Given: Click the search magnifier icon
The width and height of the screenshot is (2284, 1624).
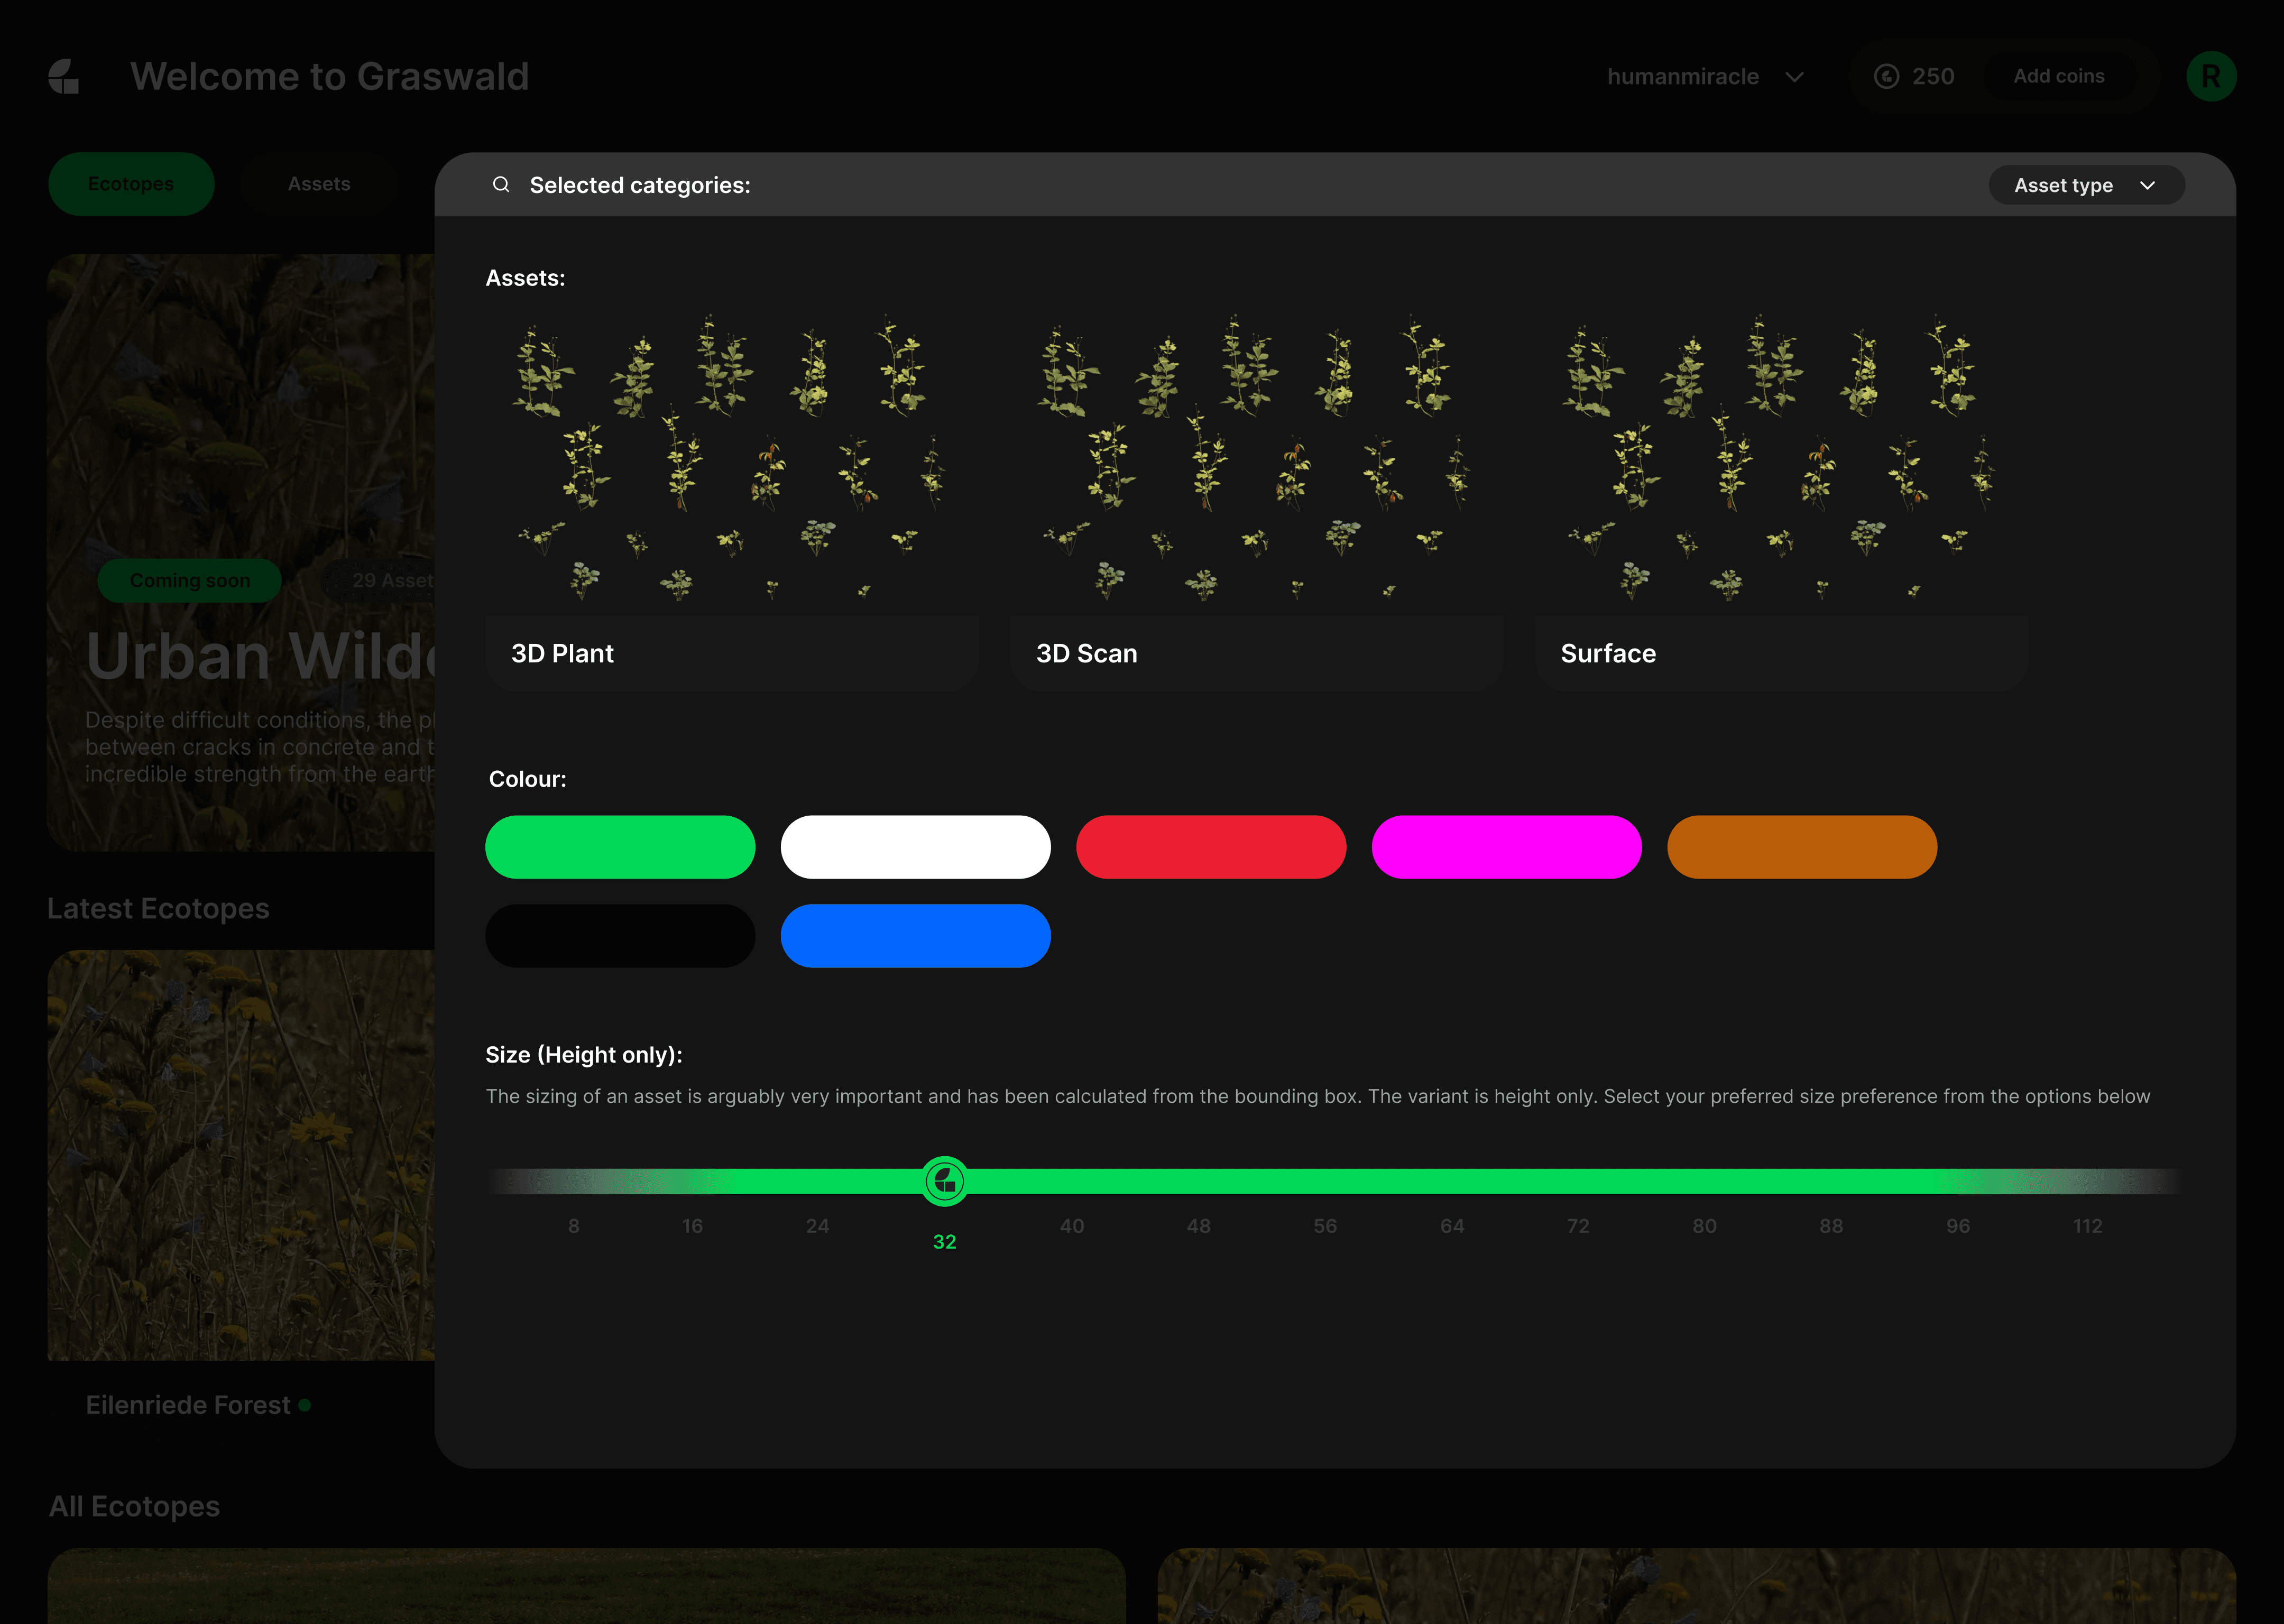Looking at the screenshot, I should 501,185.
